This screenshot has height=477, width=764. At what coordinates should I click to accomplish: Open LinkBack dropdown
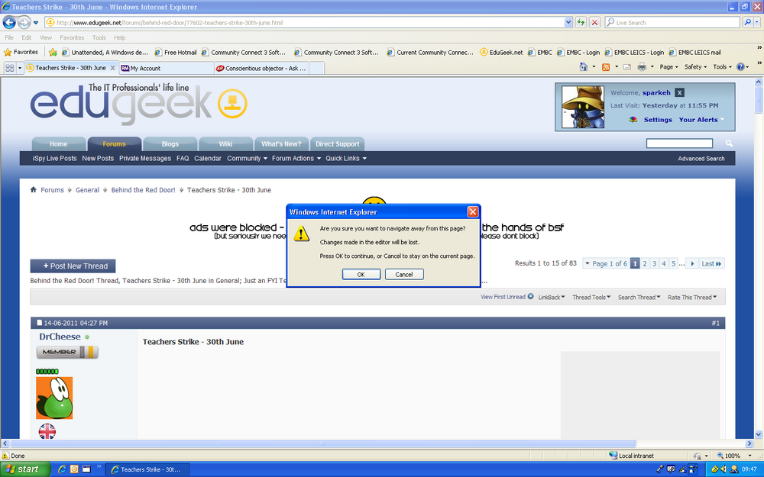coord(552,298)
